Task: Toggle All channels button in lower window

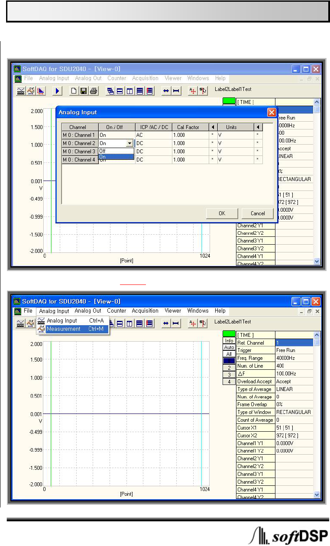Action: point(229,354)
